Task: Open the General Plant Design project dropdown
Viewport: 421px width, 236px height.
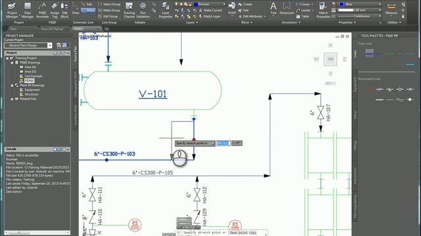Action: coord(50,45)
